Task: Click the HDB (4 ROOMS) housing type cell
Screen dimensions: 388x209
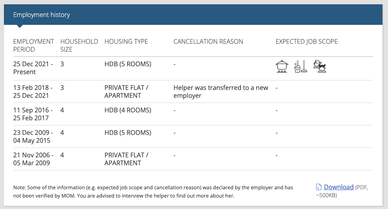Action: 128,110
